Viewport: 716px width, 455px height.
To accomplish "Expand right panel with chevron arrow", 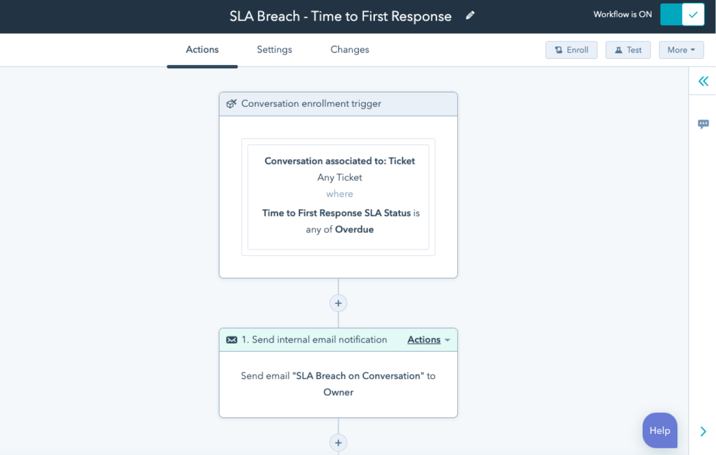I will coord(703,431).
